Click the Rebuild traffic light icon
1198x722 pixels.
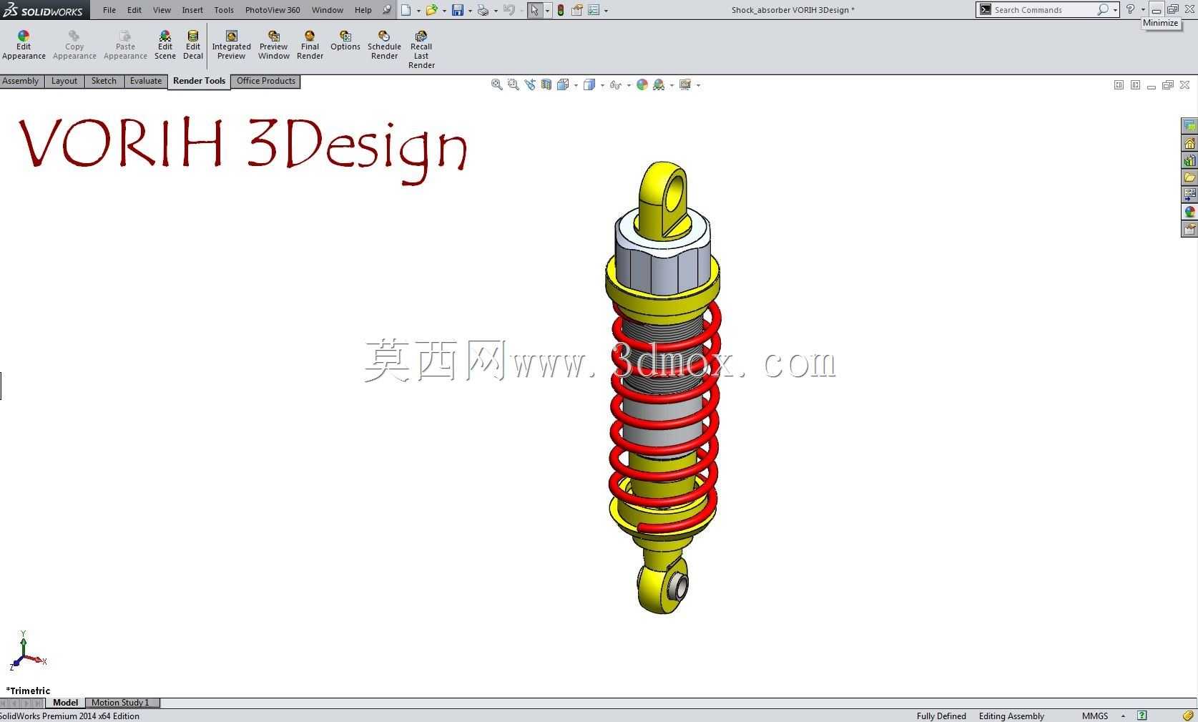[561, 10]
